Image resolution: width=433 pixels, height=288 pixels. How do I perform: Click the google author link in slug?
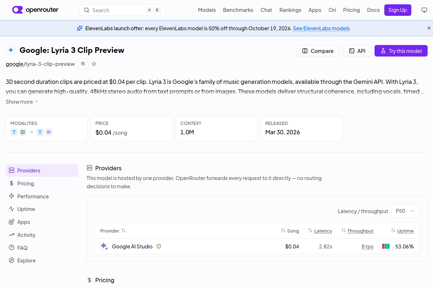14,64
